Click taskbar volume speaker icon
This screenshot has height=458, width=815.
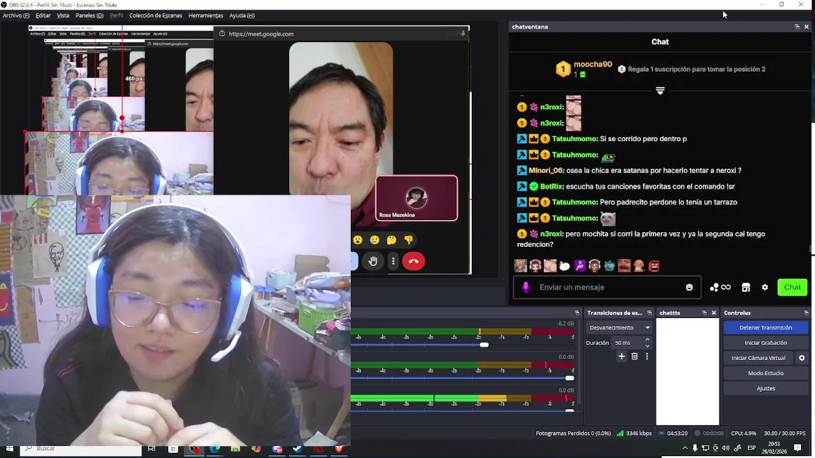726,448
